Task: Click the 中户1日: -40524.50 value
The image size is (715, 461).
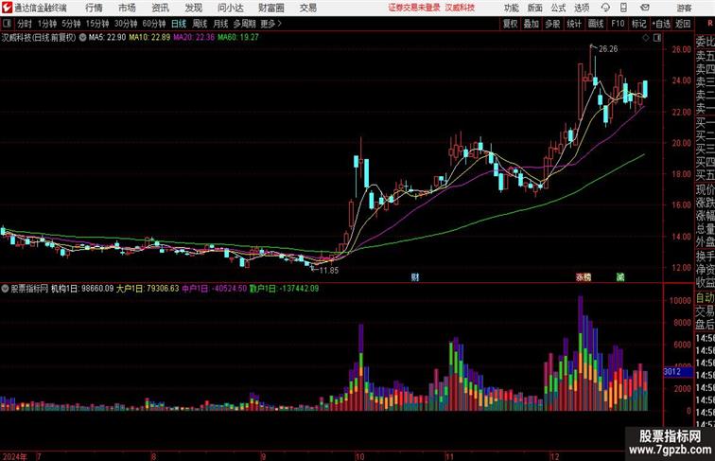Action: (x=215, y=289)
